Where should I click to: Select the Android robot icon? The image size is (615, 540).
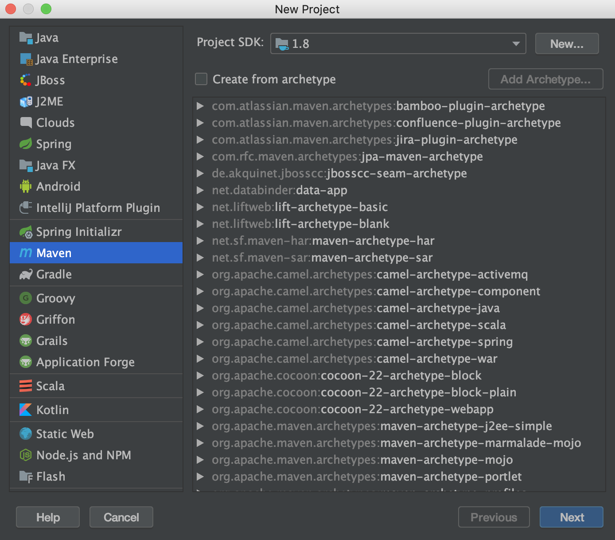(x=26, y=187)
